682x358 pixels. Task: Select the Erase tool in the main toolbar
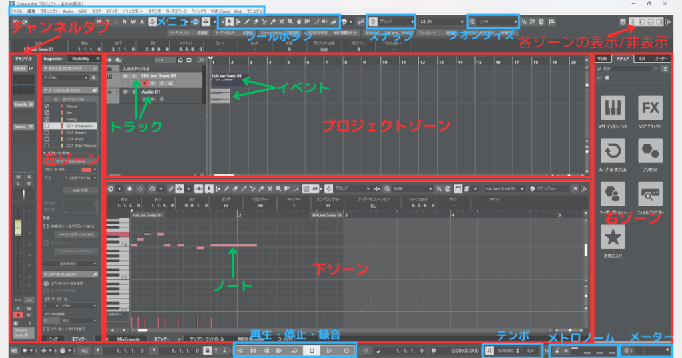(256, 22)
